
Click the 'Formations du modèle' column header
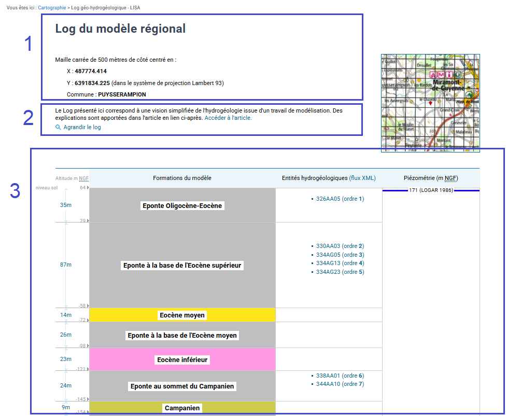click(x=182, y=178)
